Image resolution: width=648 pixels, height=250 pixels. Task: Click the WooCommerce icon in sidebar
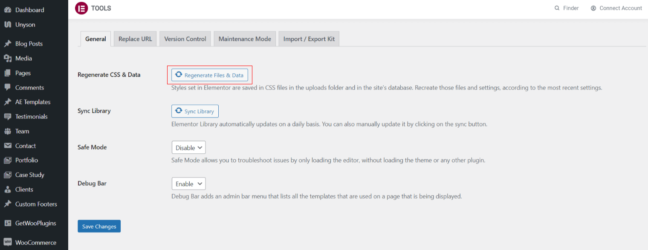point(8,242)
